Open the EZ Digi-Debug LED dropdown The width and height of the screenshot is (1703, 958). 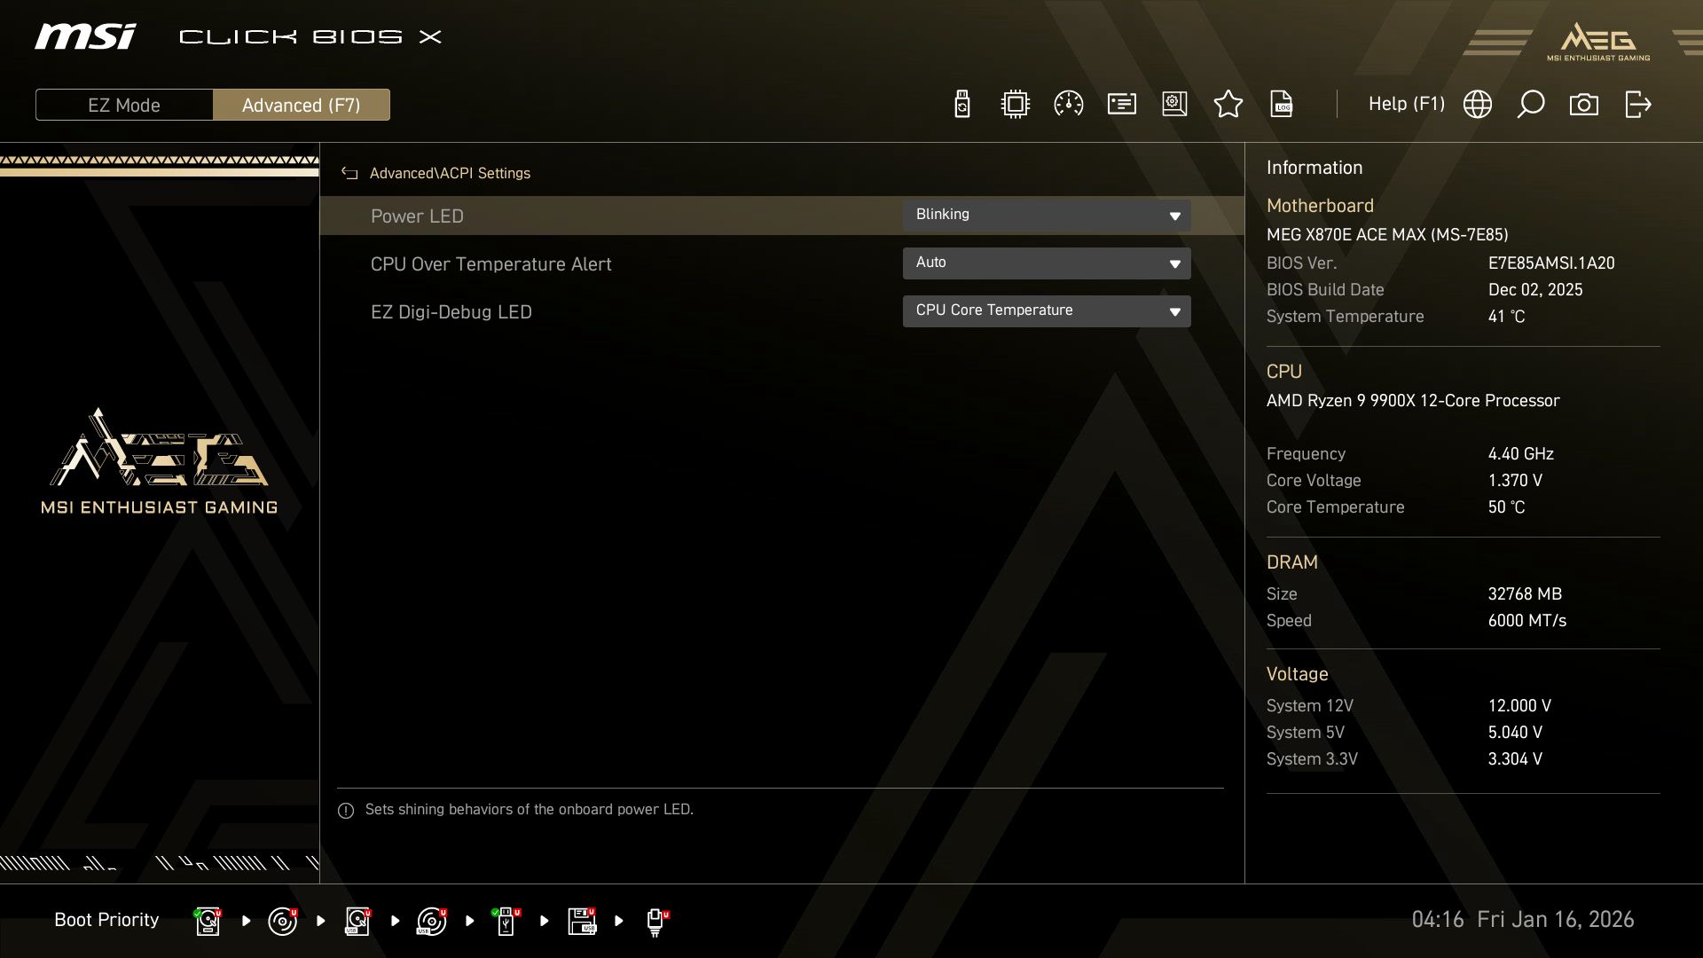(x=1047, y=310)
